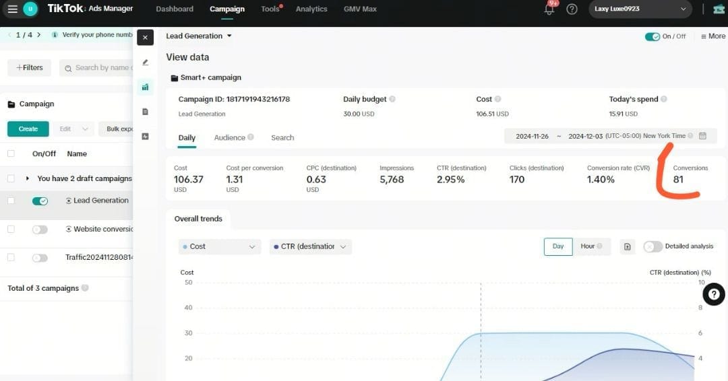Open the CTR (destination) metric dropdown
The width and height of the screenshot is (728, 381).
tap(310, 246)
